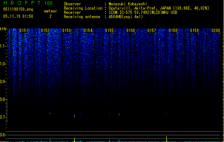The width and height of the screenshot is (224, 142).
Task: Click the 0.9 kHz axis tick label
Action: pyautogui.click(x=3, y=82)
